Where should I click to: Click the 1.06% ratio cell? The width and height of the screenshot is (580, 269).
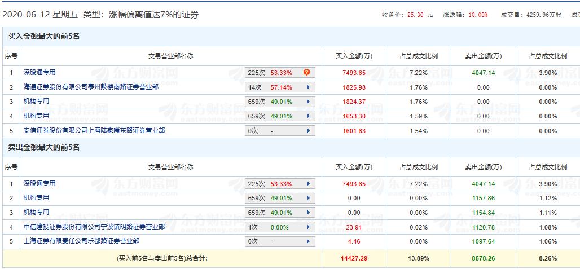click(548, 242)
